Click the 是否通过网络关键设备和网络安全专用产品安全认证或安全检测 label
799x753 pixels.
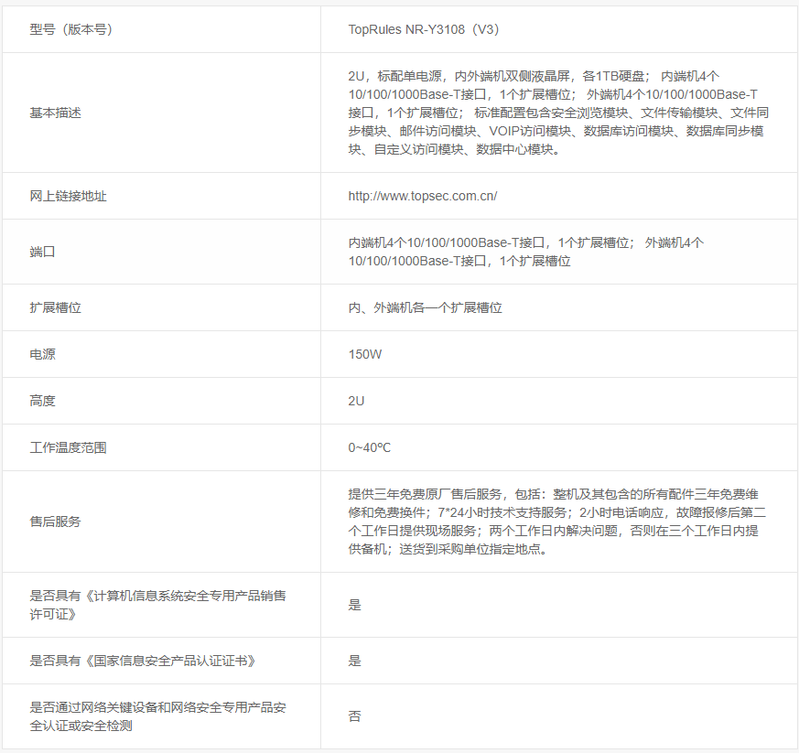[158, 716]
